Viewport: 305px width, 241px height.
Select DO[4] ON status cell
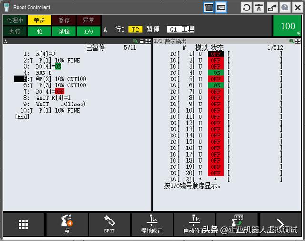click(x=215, y=73)
